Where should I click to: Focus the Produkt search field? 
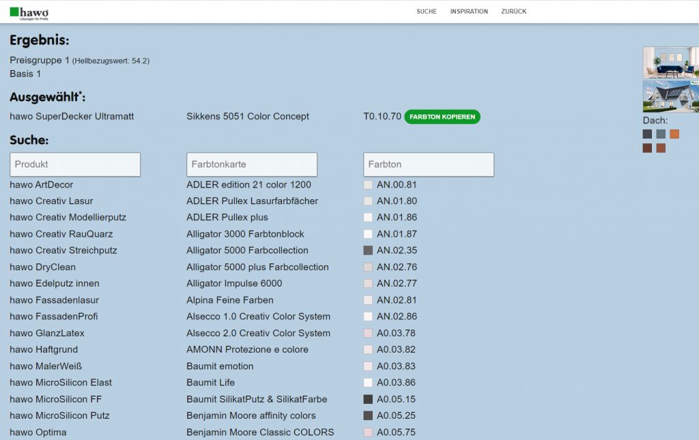point(75,164)
